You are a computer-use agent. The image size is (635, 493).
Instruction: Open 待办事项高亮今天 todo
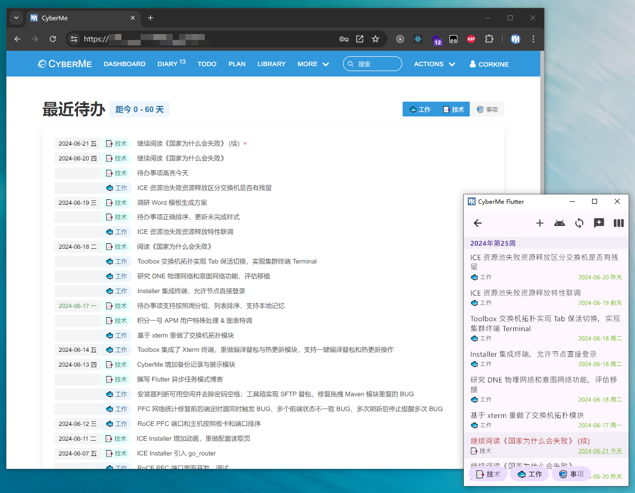click(x=162, y=173)
